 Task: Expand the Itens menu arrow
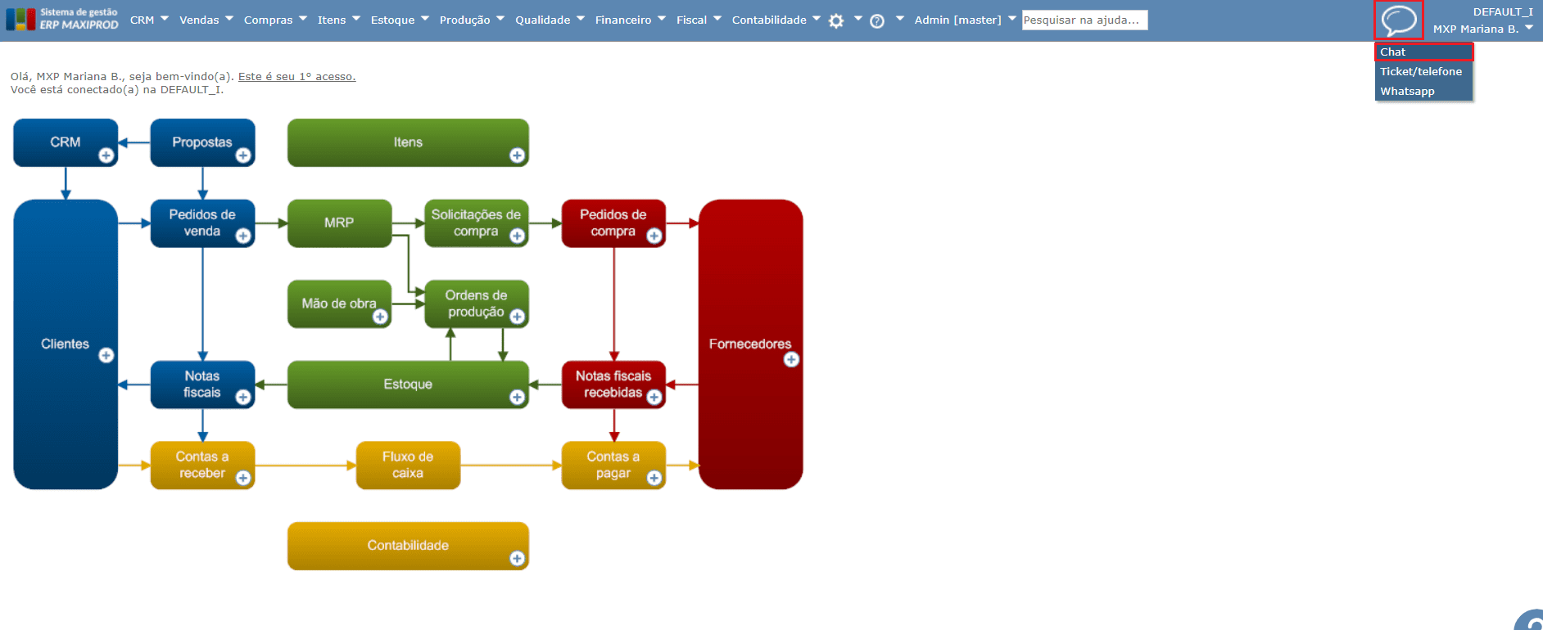pyautogui.click(x=356, y=18)
